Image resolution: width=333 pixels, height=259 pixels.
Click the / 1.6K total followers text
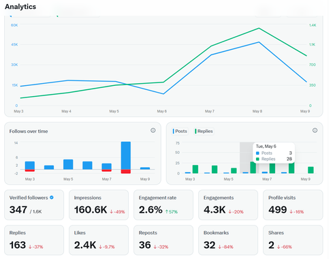click(35, 211)
